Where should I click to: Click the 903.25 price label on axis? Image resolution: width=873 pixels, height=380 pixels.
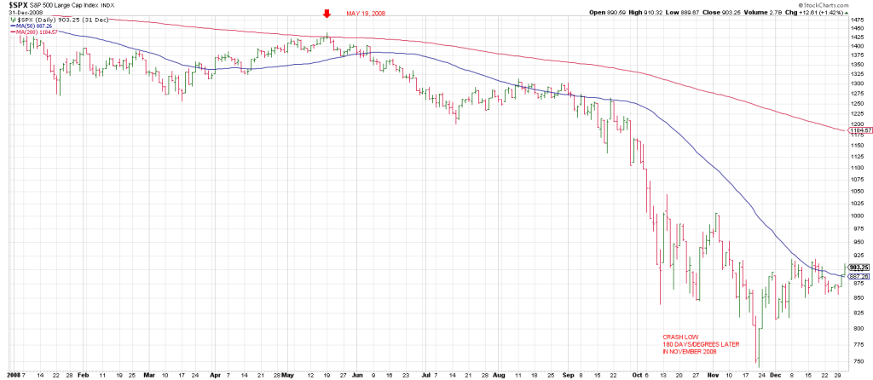[x=859, y=267]
